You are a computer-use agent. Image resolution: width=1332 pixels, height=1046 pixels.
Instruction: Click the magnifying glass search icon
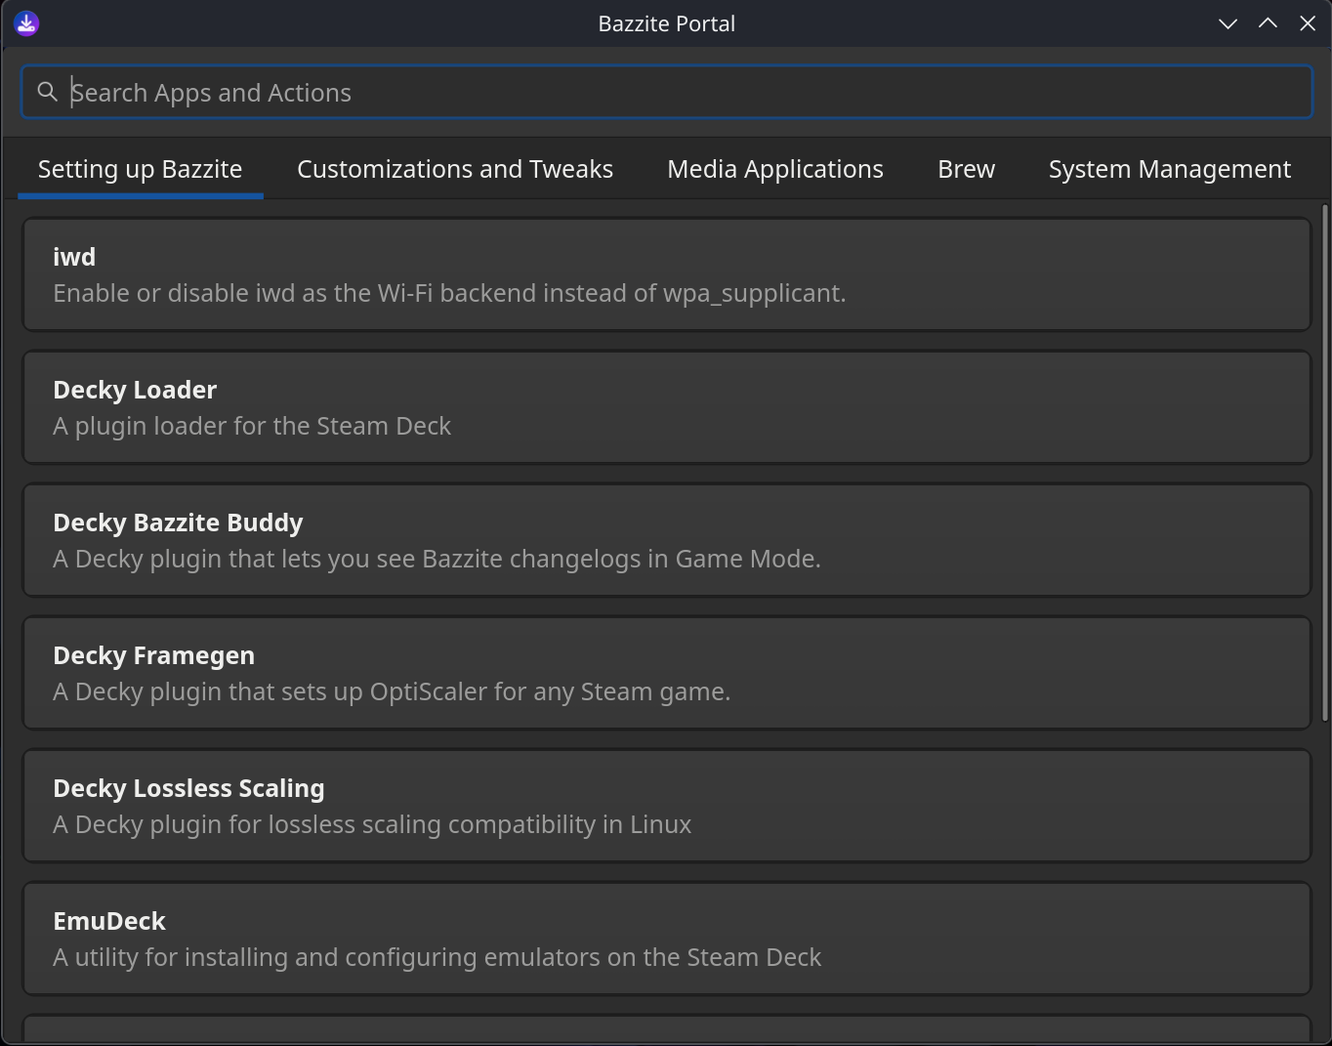[47, 92]
